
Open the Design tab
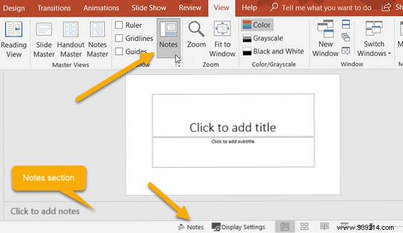click(x=14, y=8)
